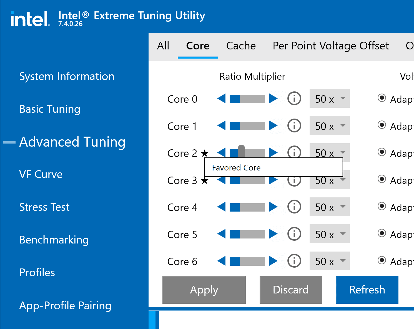The width and height of the screenshot is (414, 329).
Task: Open Core 0 info icon
Action: pos(294,99)
